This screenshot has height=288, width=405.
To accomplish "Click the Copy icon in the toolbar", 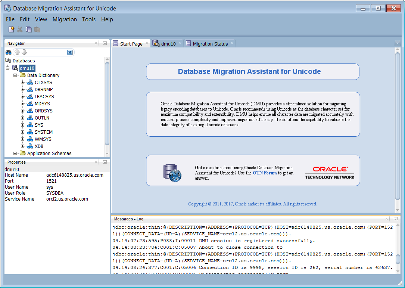I will 29,30.
